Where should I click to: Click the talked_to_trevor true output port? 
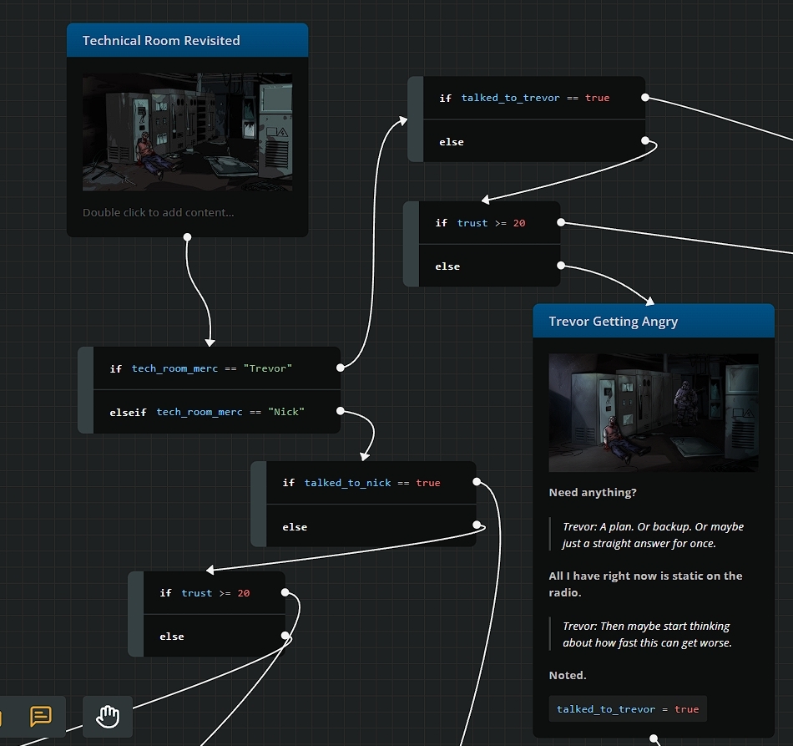click(x=644, y=97)
